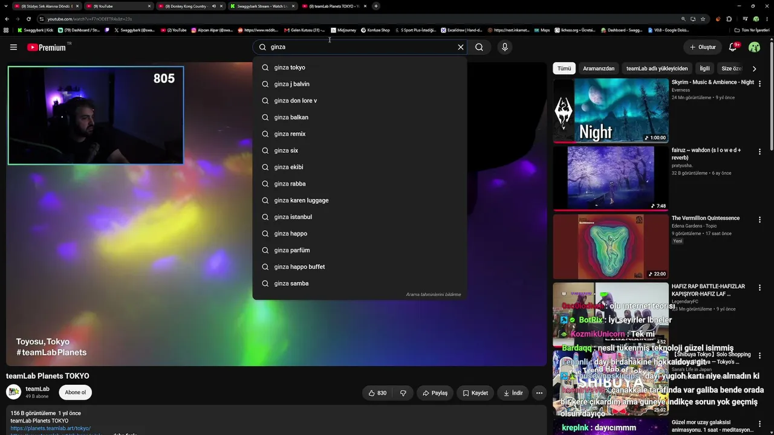
Task: Open the lichess.org bookmark
Action: pyautogui.click(x=575, y=30)
